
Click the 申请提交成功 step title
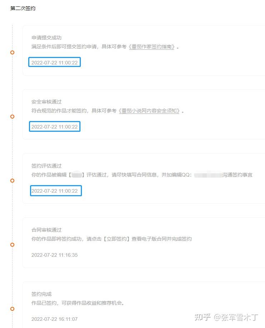coord(46,38)
